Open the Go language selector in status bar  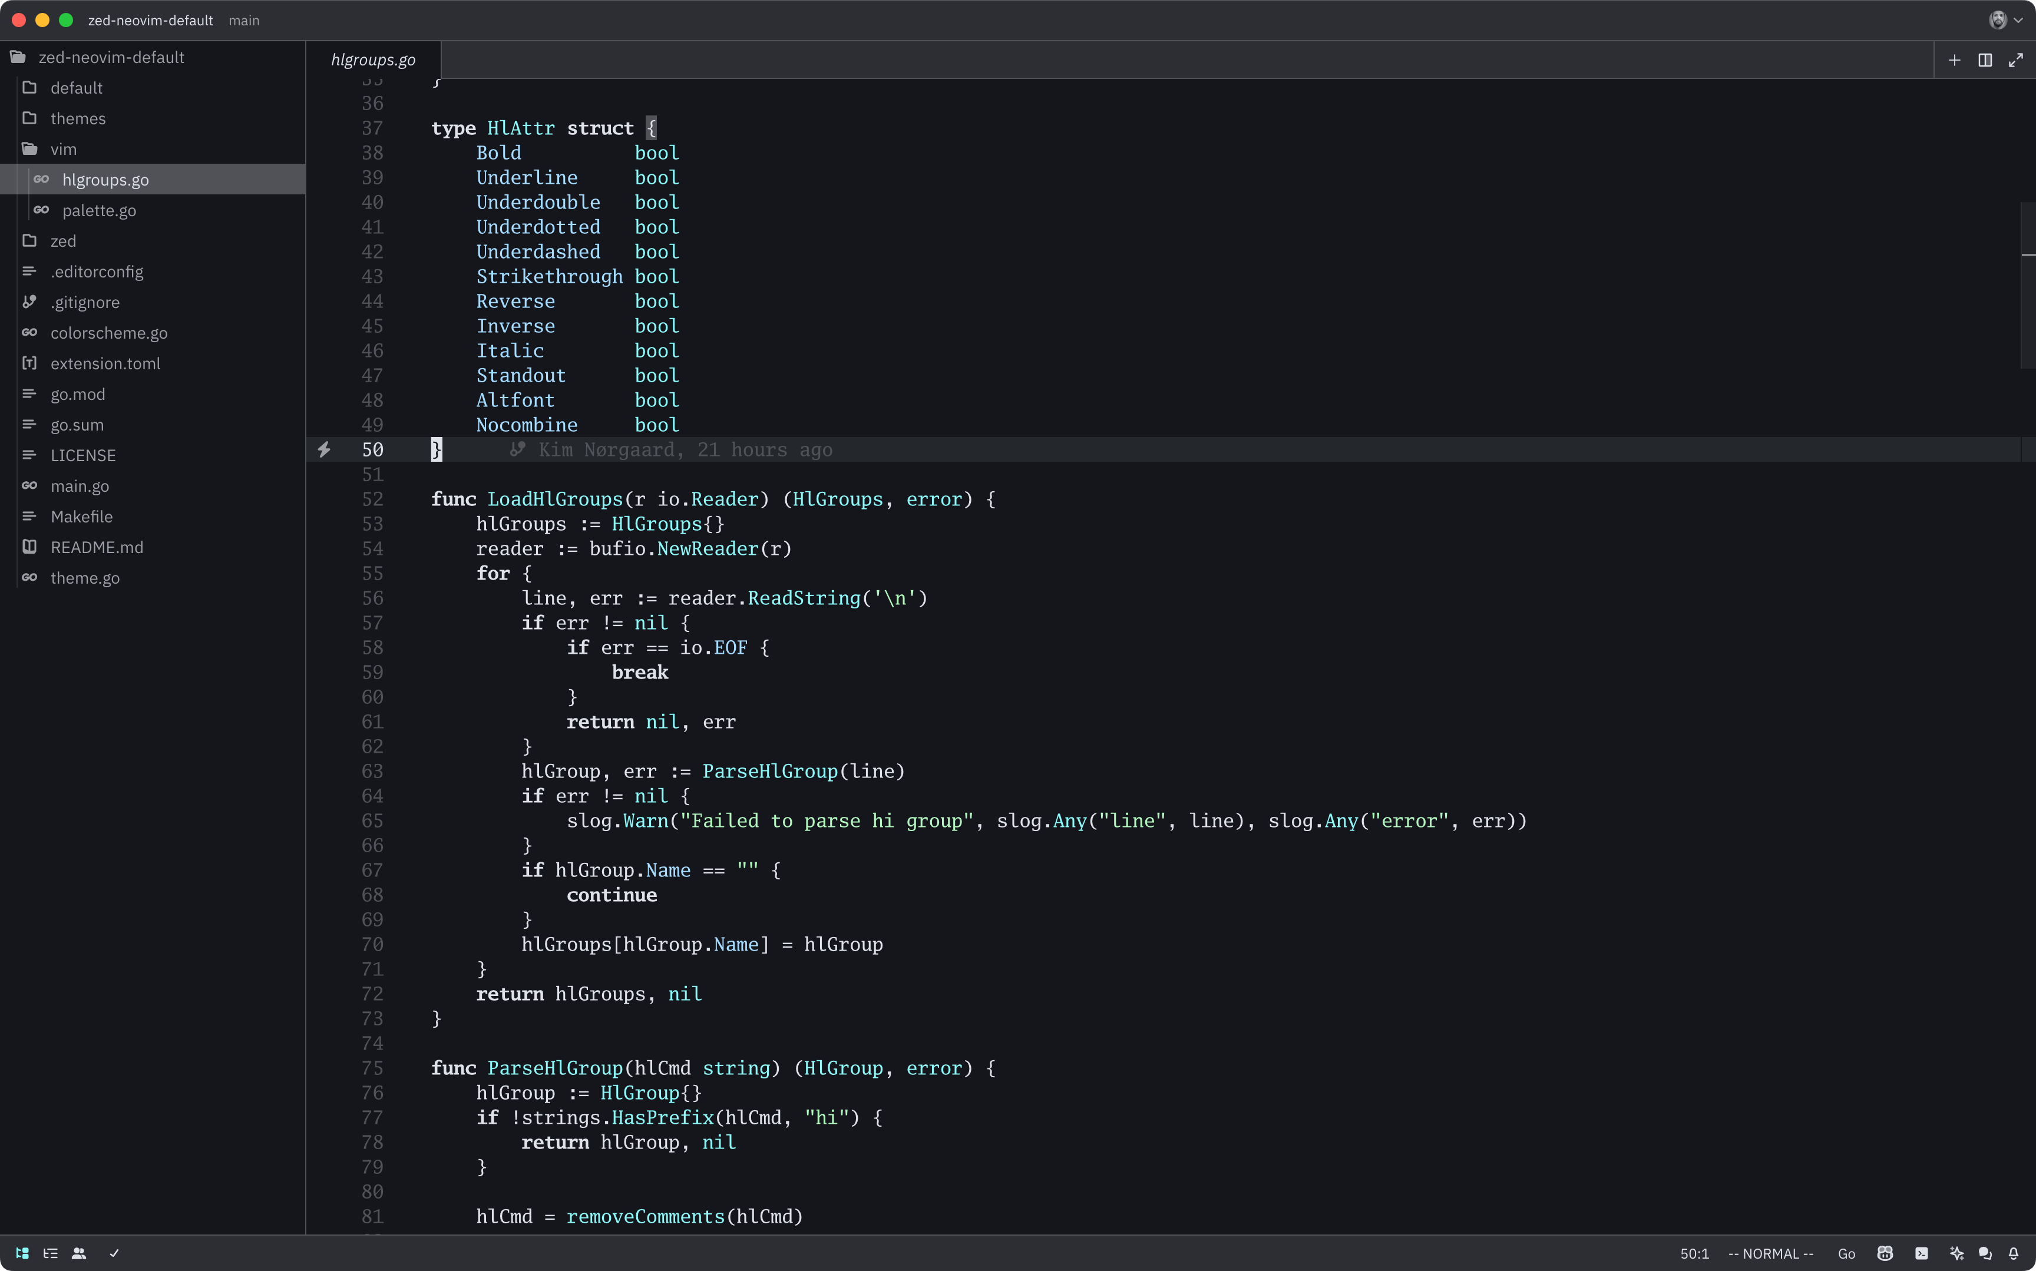[x=1847, y=1253]
